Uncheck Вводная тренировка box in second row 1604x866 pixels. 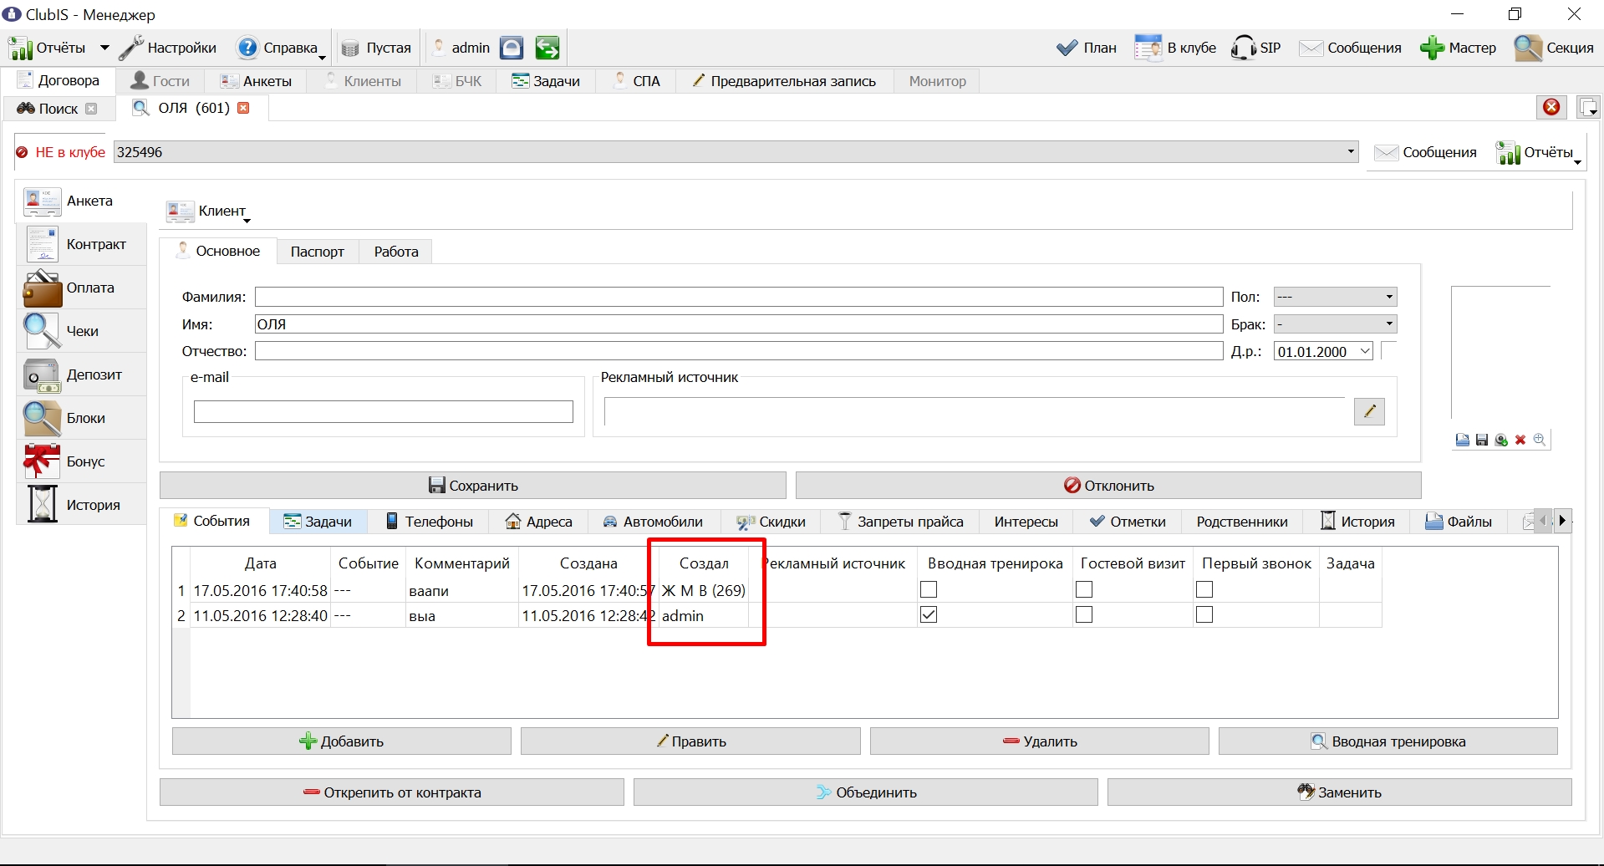(929, 615)
